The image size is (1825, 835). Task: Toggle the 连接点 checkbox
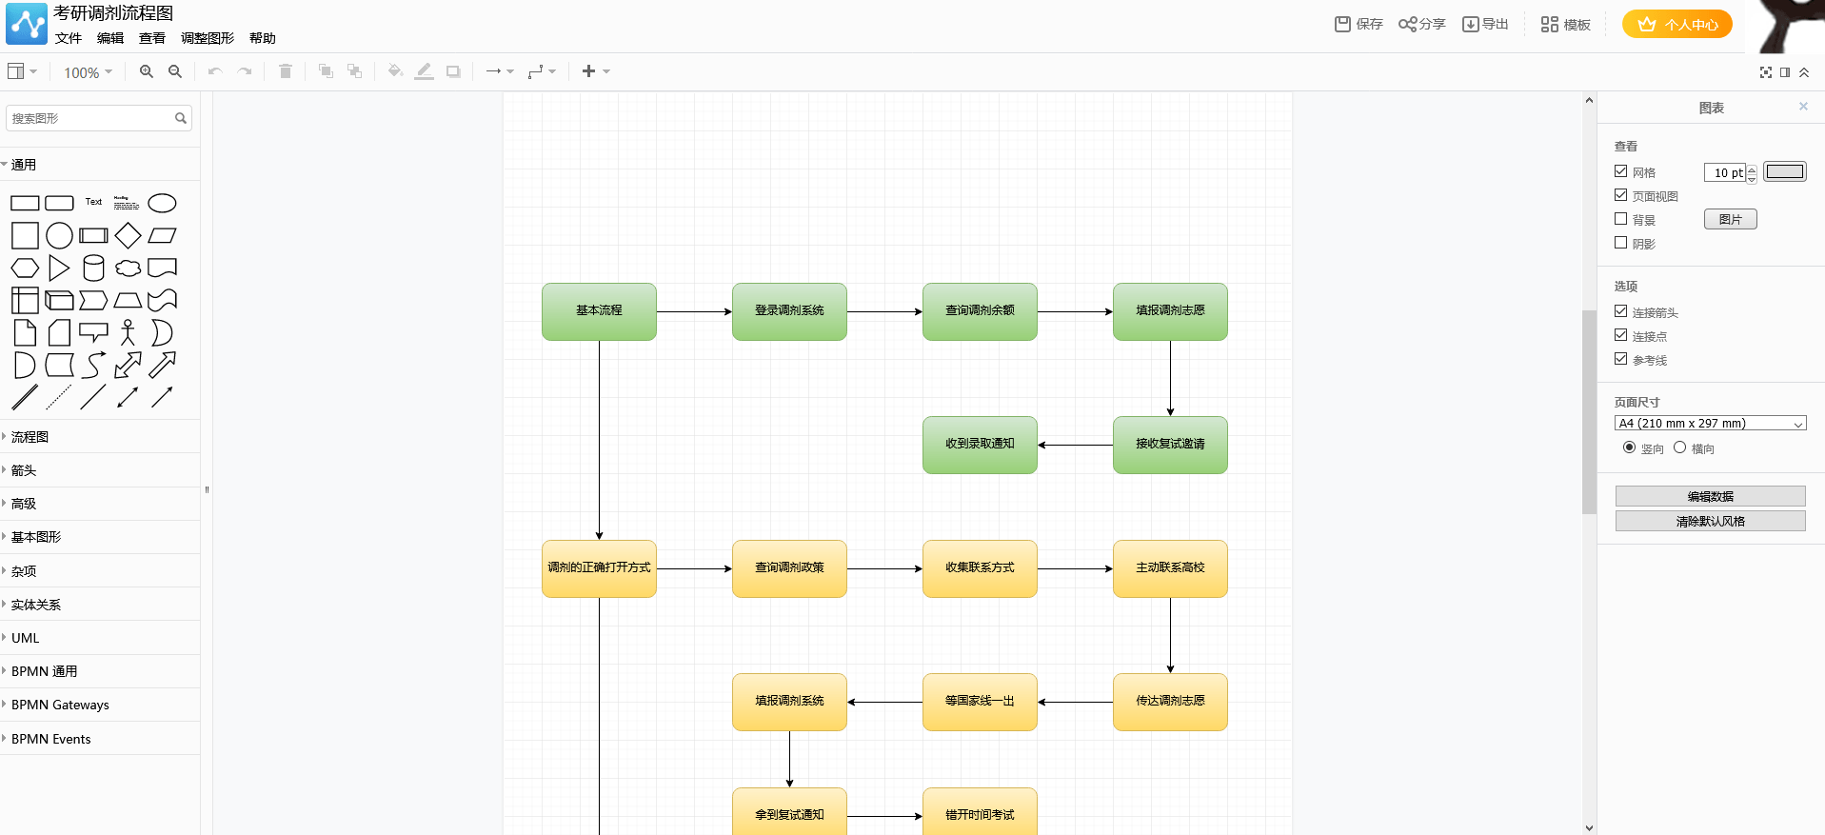point(1620,335)
